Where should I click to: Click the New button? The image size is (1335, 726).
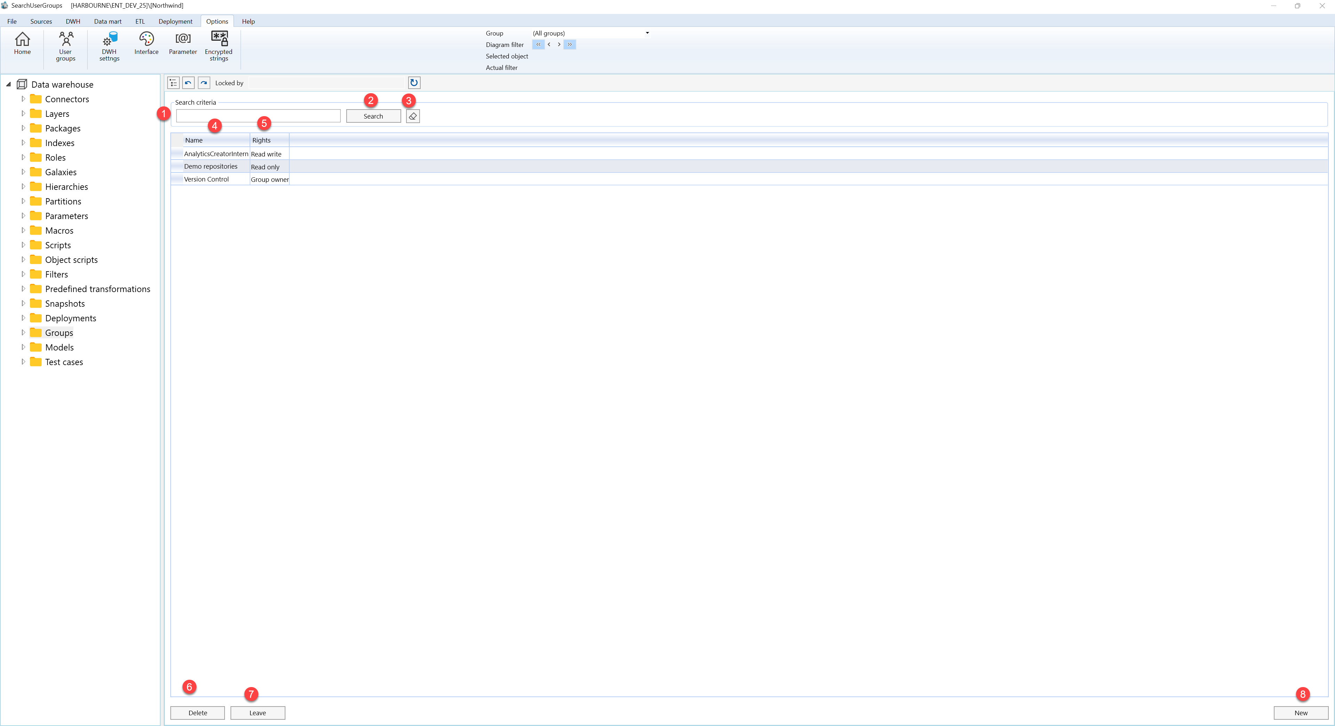click(1301, 712)
